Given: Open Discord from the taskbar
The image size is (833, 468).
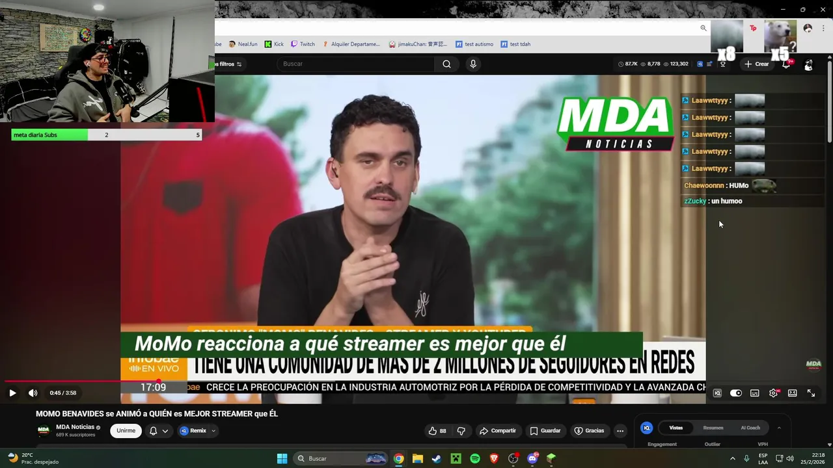Looking at the screenshot, I should pos(532,458).
